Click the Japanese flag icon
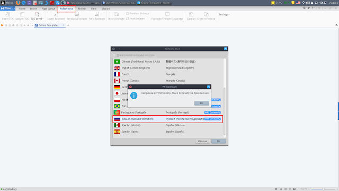 (117, 93)
